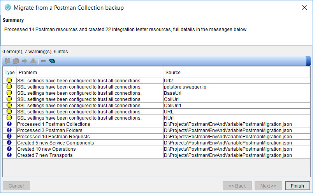Viewport: 313px width, 193px height.
Task: Click the disabled Cancel button
Action: point(16,186)
